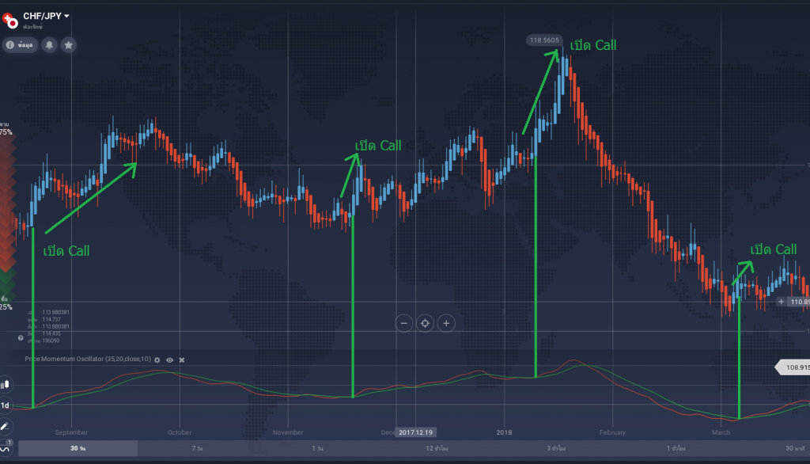
Task: Hide the Price Momentum Oscillator with eye toggle
Action: 168,359
